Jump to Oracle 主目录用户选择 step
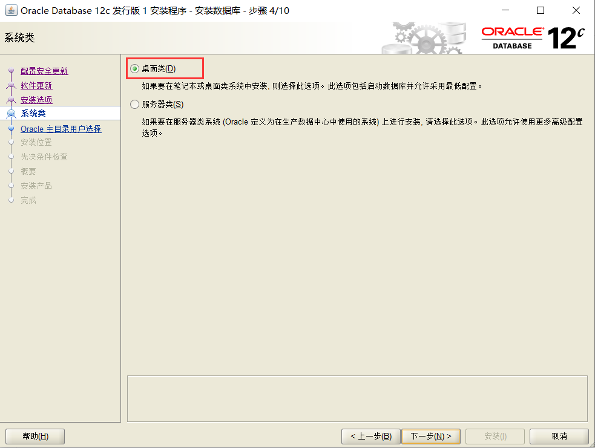Image resolution: width=595 pixels, height=448 pixels. [61, 129]
